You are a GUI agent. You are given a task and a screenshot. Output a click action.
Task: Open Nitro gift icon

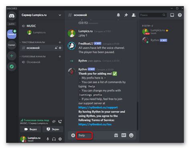click(116, 135)
